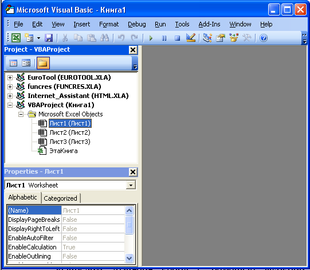310x270 pixels.
Task: Select ЭтаКнига workbook object
Action: pos(64,151)
